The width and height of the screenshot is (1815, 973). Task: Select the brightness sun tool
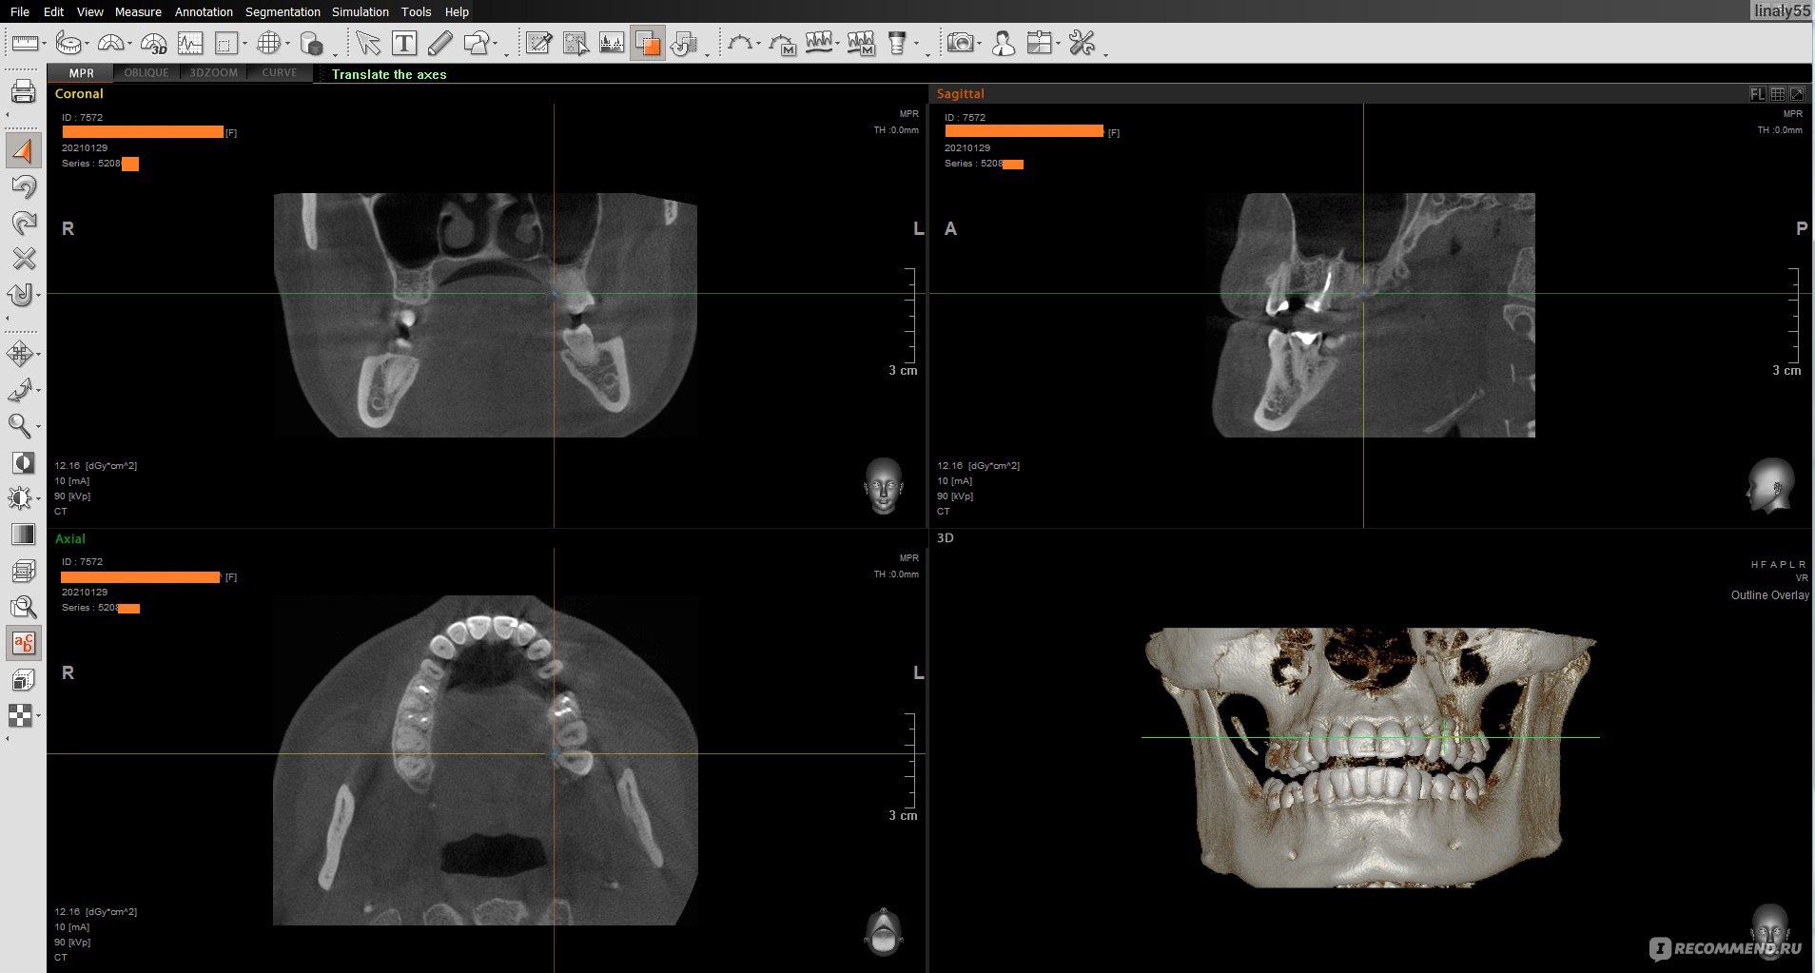pyautogui.click(x=19, y=497)
